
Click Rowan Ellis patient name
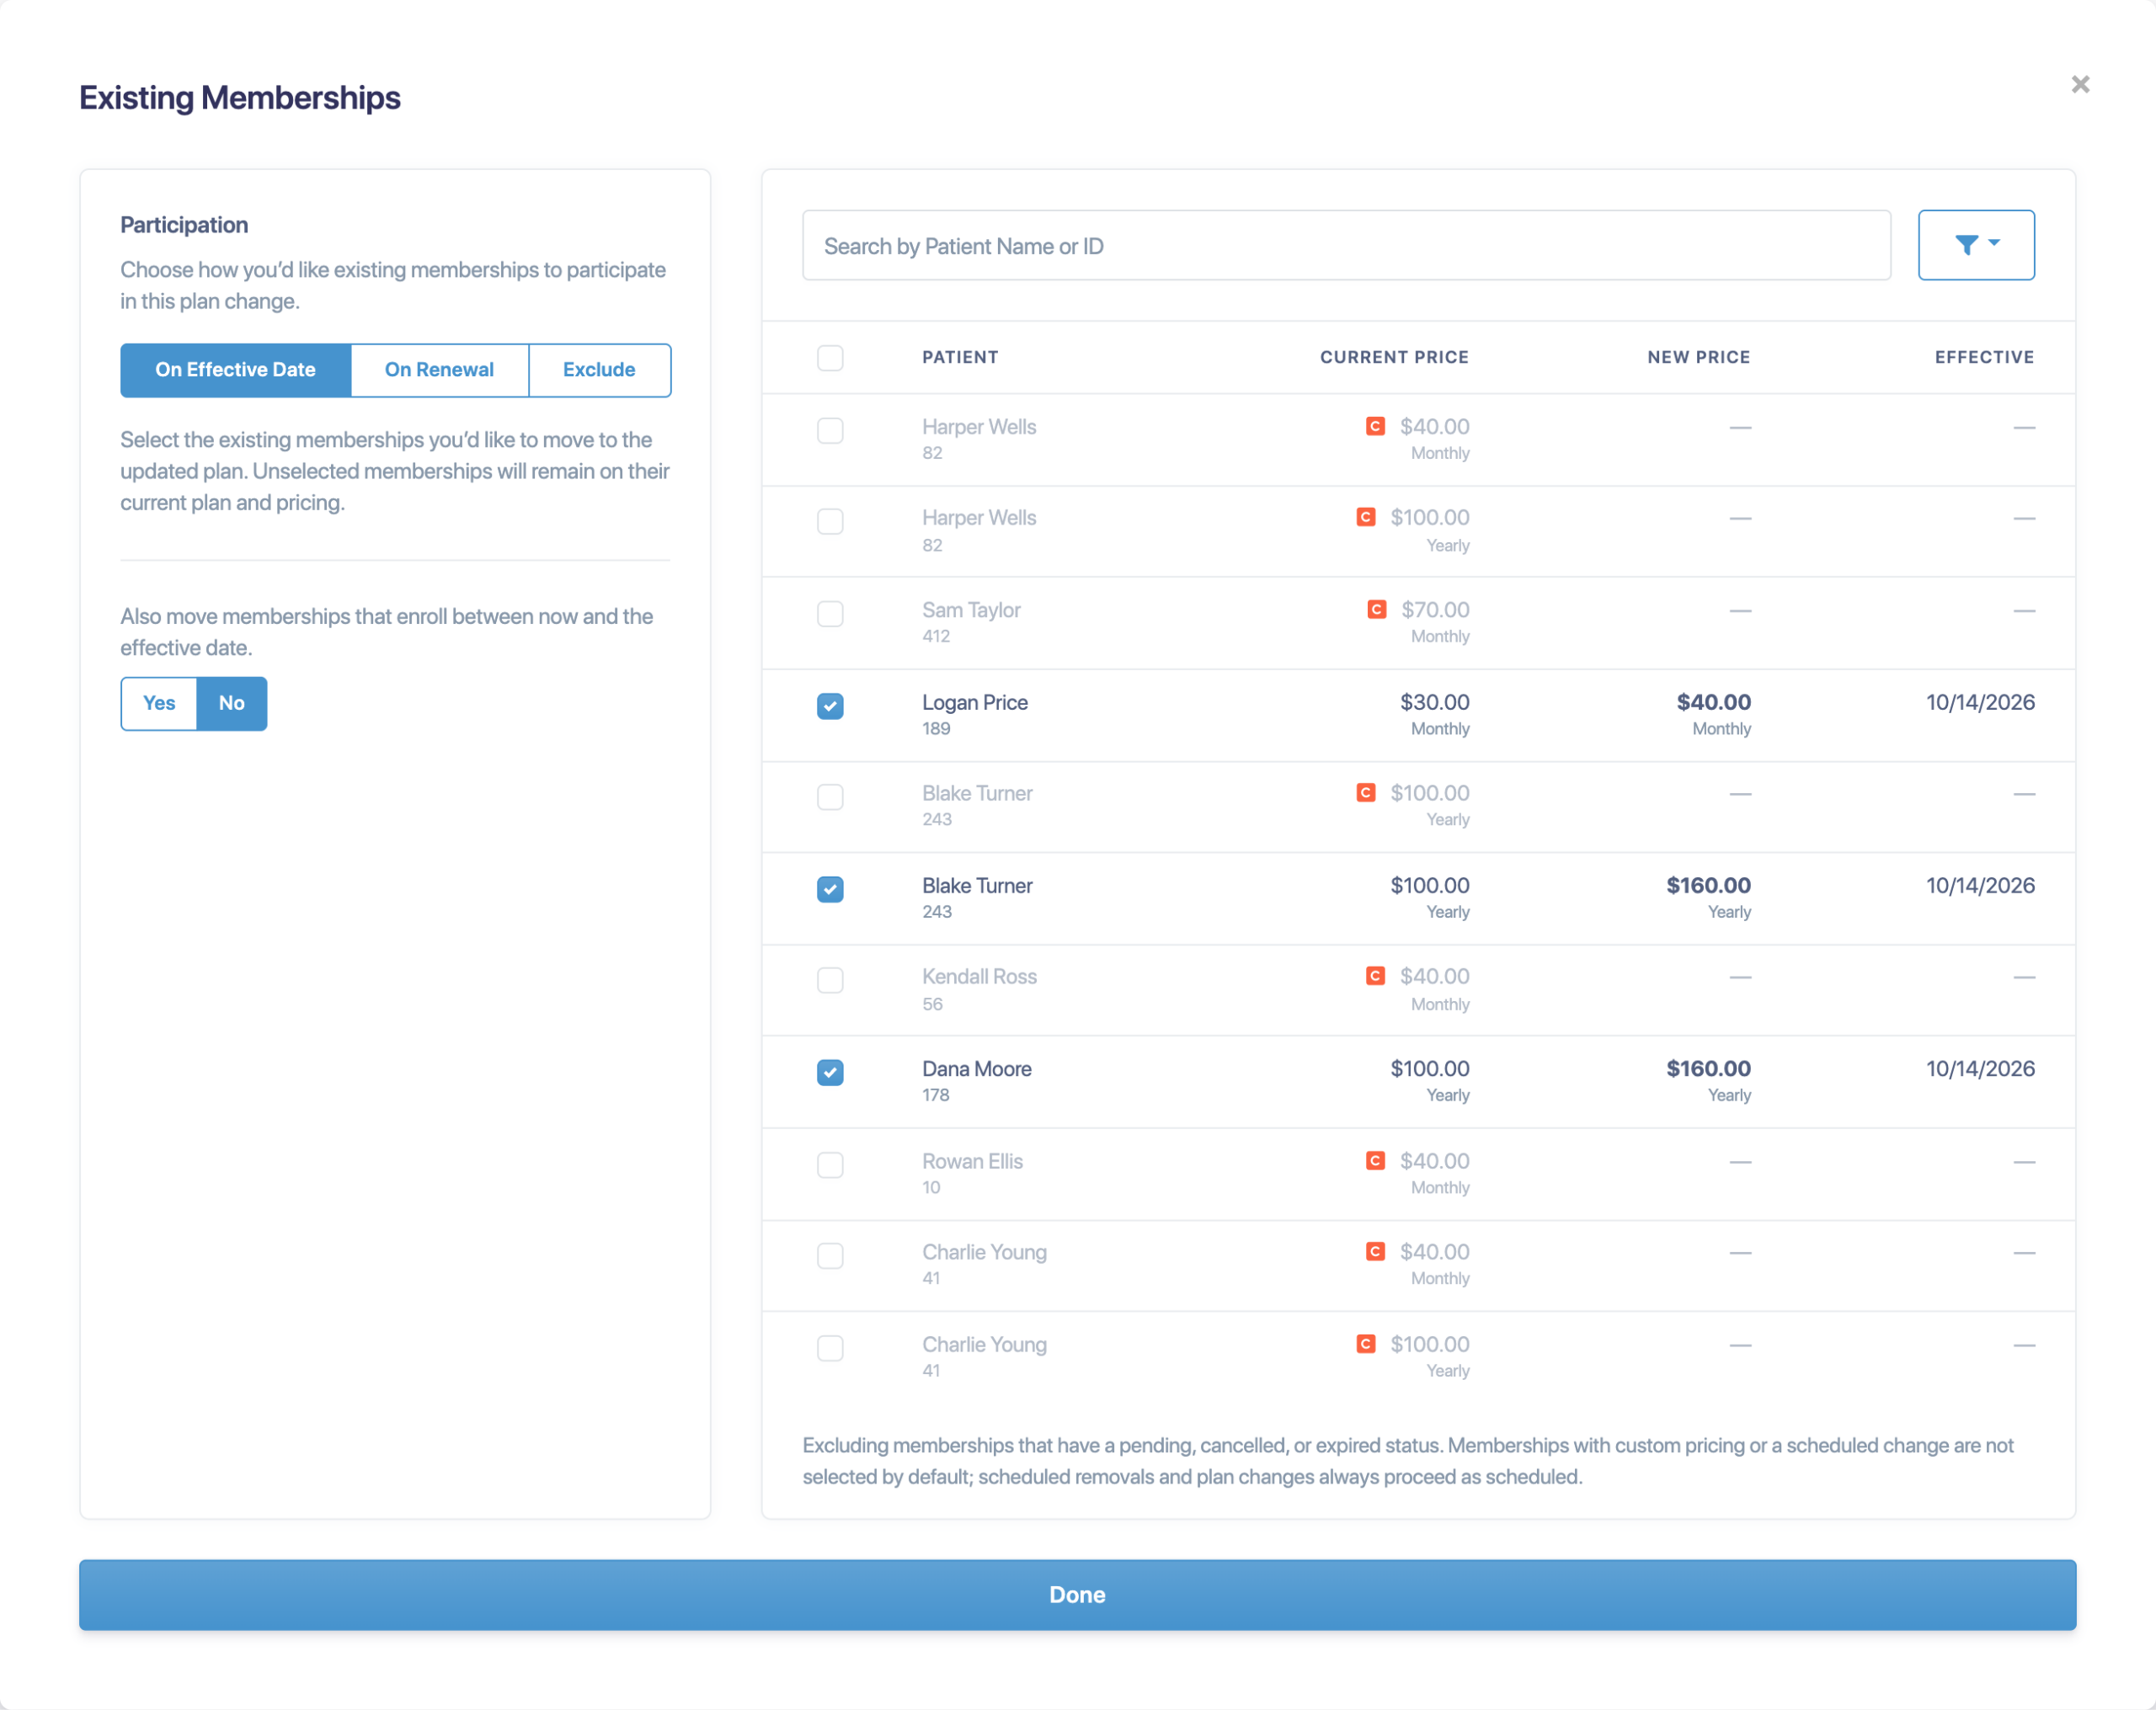pyautogui.click(x=972, y=1161)
